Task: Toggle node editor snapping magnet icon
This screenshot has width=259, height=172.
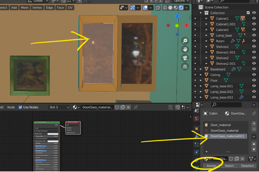Action: [x=178, y=107]
